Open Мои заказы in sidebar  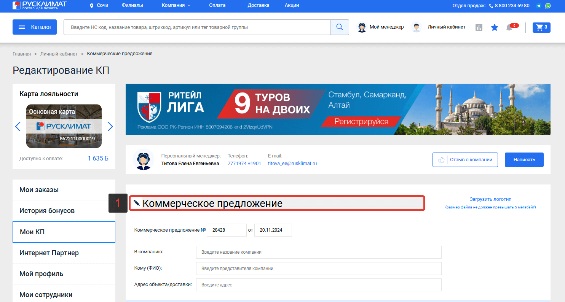(64, 190)
